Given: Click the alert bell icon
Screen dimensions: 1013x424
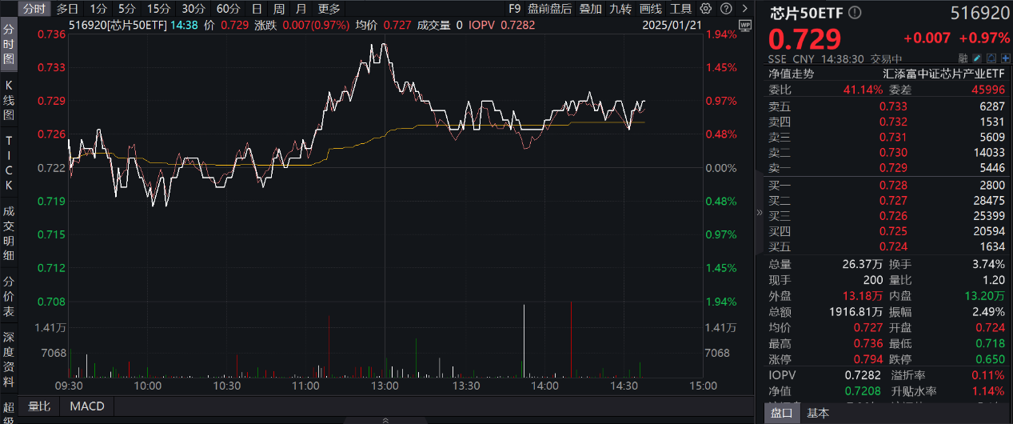Looking at the screenshot, I should 991,58.
